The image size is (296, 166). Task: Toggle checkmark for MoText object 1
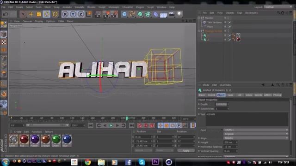(230, 35)
